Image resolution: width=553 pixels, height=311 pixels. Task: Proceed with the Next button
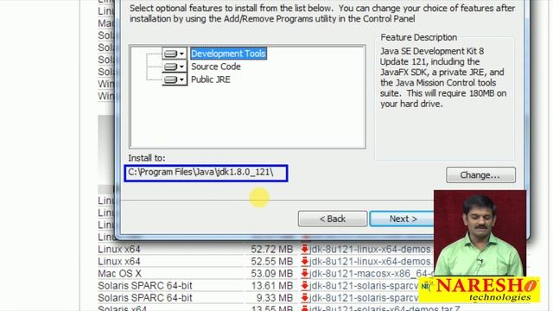402,219
